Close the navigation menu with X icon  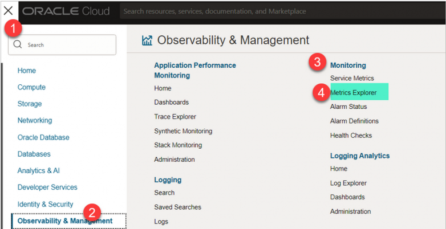pyautogui.click(x=8, y=11)
